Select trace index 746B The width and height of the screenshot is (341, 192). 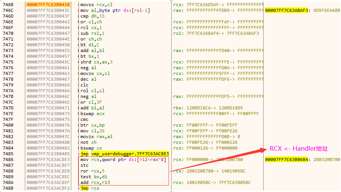(x=8, y=5)
